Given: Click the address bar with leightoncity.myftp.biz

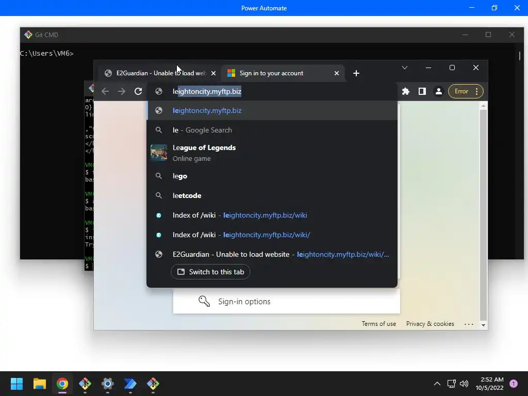Looking at the screenshot, I should point(272,91).
